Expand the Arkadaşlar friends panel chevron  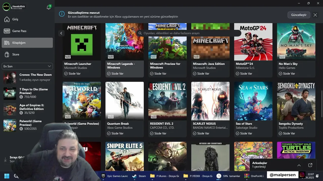(x=299, y=165)
